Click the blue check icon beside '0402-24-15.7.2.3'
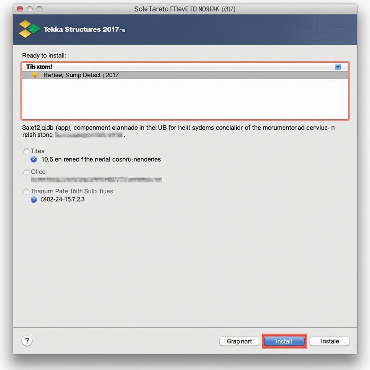Viewport: 370px width, 370px height. (x=34, y=199)
